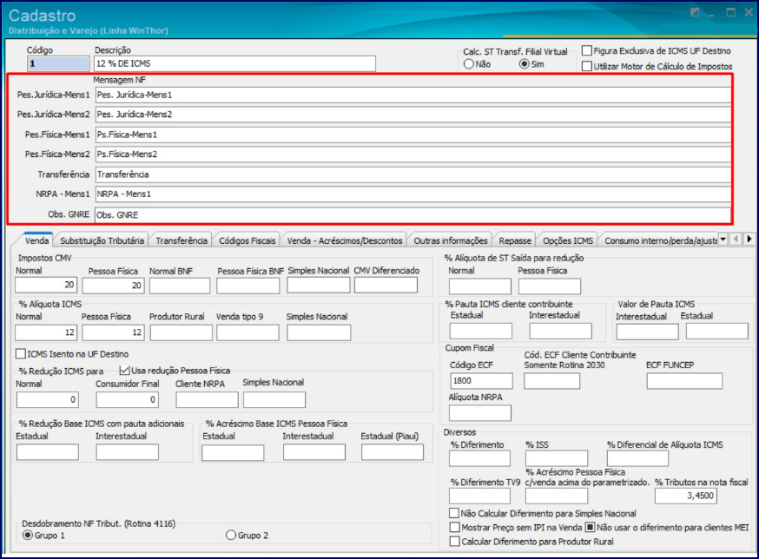Click the window restore-down icon in title bar
The height and width of the screenshot is (559, 759).
click(x=695, y=13)
